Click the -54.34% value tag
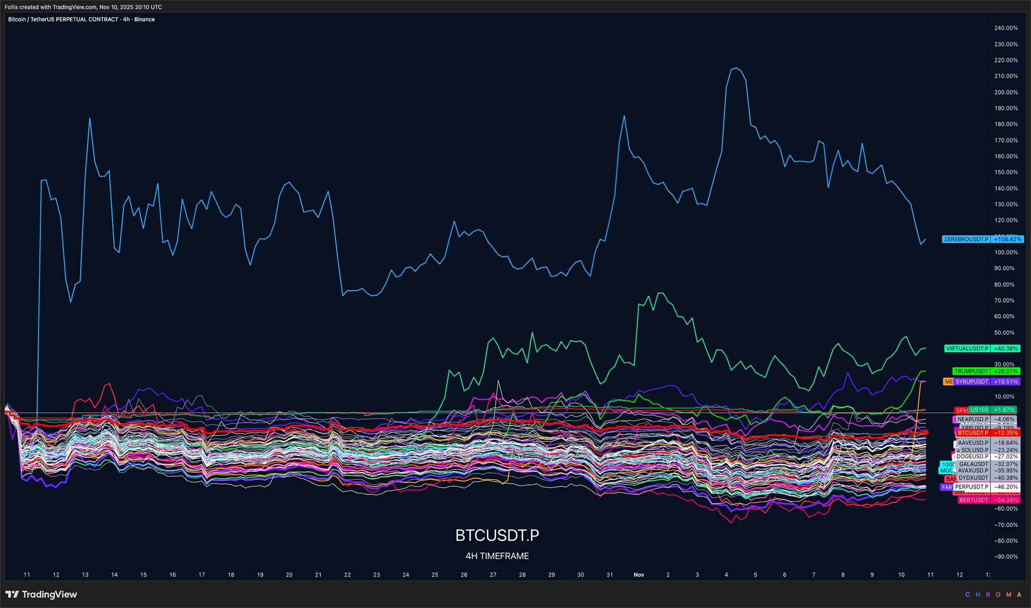The width and height of the screenshot is (1031, 608). [1005, 500]
